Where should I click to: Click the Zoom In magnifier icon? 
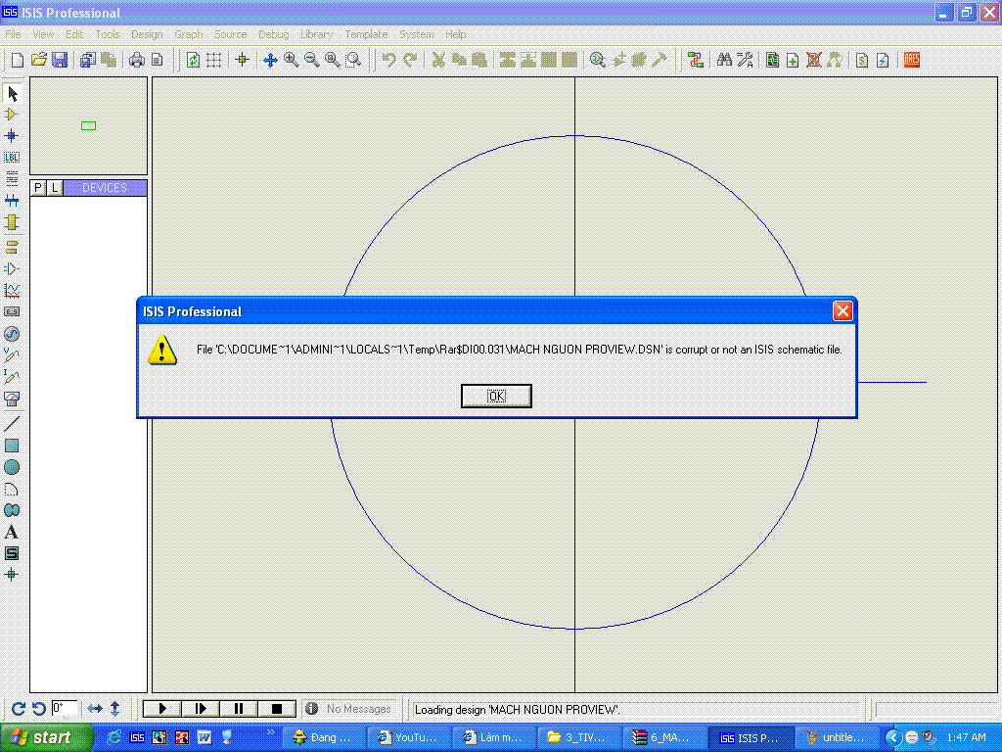pos(292,60)
